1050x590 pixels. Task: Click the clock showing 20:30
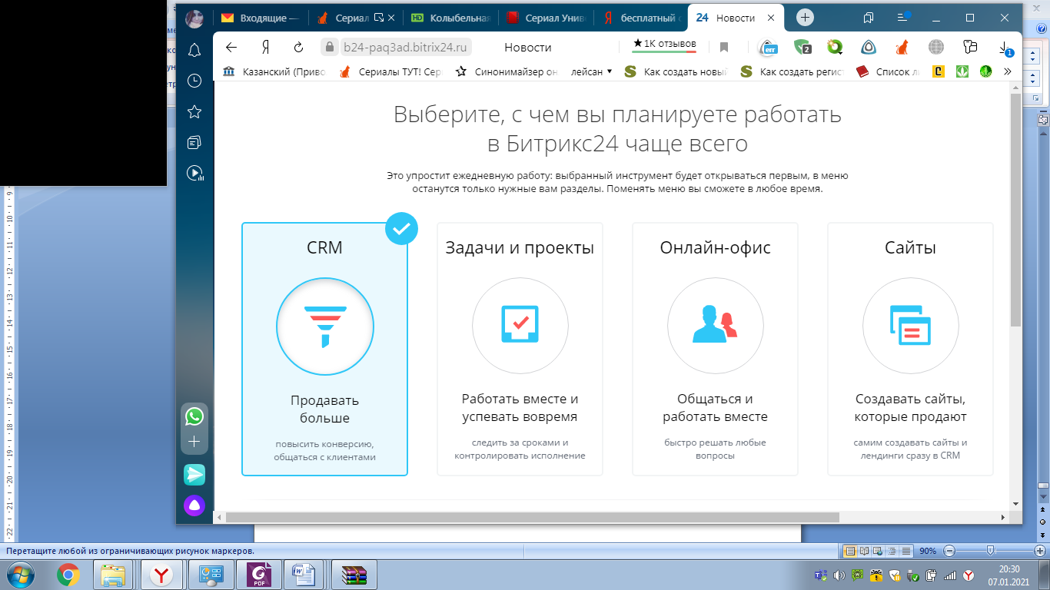click(1008, 569)
